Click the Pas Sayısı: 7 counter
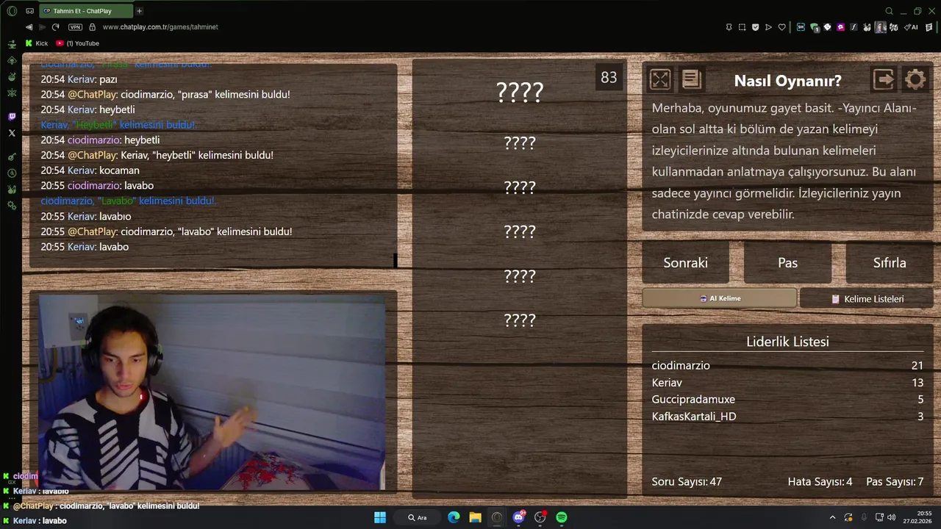This screenshot has width=941, height=529. point(895,482)
